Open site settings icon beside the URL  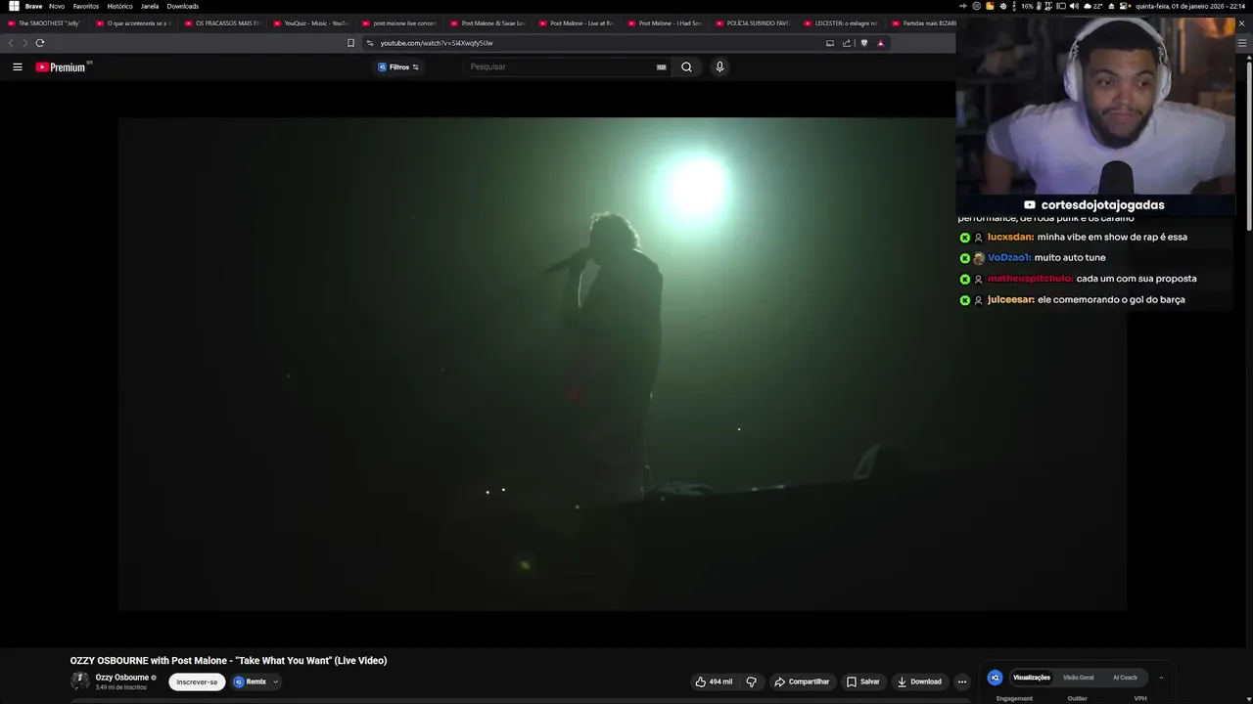point(370,43)
